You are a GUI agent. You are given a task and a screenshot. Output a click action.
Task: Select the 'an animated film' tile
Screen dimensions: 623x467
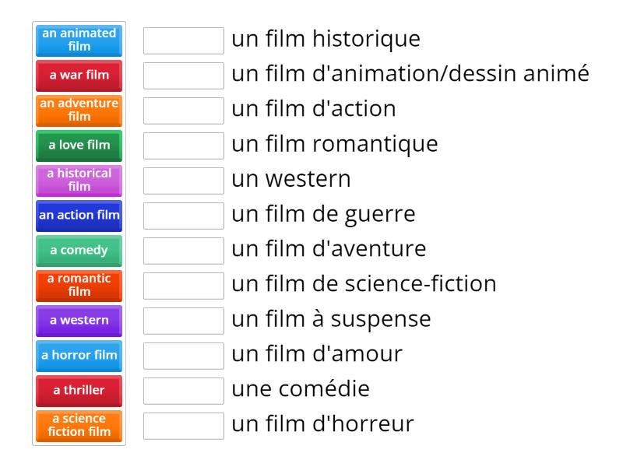click(x=78, y=40)
